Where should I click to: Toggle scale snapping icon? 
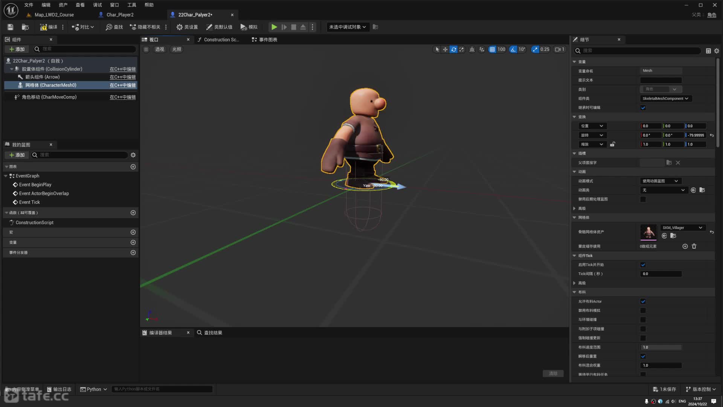[535, 49]
